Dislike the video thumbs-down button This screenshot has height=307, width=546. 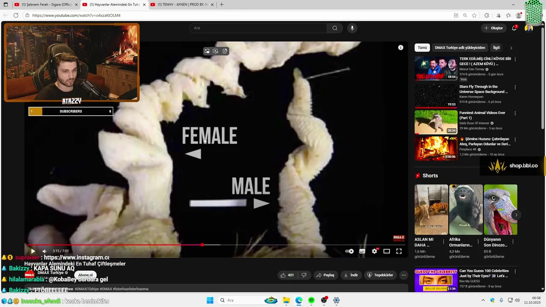pyautogui.click(x=304, y=275)
